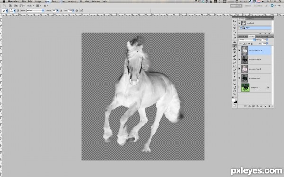284x177 pixels.
Task: Select the Background copy 2 layer thumbnail
Action: click(x=244, y=69)
